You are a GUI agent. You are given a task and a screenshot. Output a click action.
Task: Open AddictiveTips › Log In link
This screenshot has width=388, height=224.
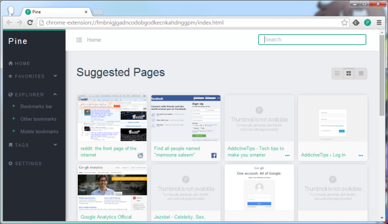pos(323,155)
